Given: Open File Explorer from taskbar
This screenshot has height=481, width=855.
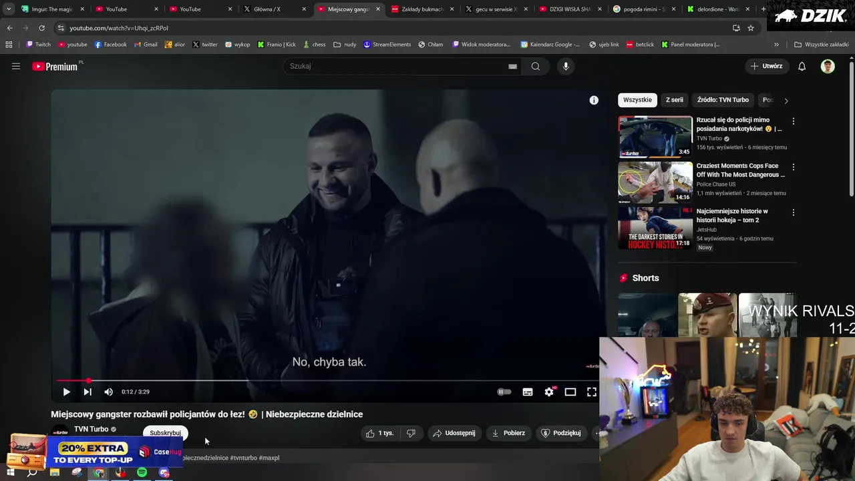Looking at the screenshot, I should click(55, 472).
